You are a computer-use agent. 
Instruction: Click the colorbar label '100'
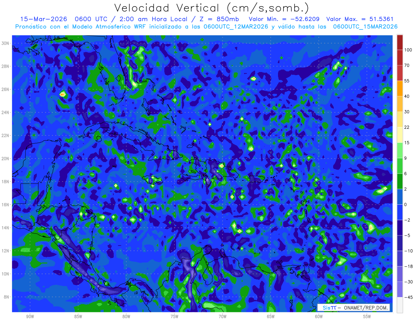coord(408,50)
